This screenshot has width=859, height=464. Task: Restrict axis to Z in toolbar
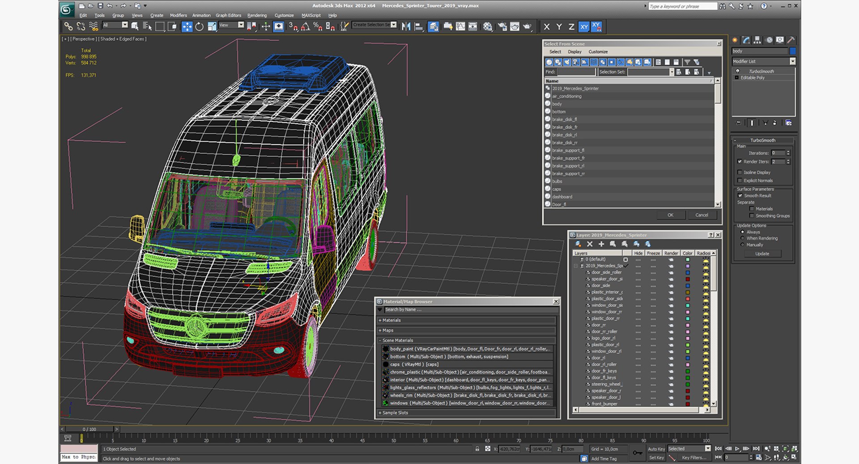point(571,27)
